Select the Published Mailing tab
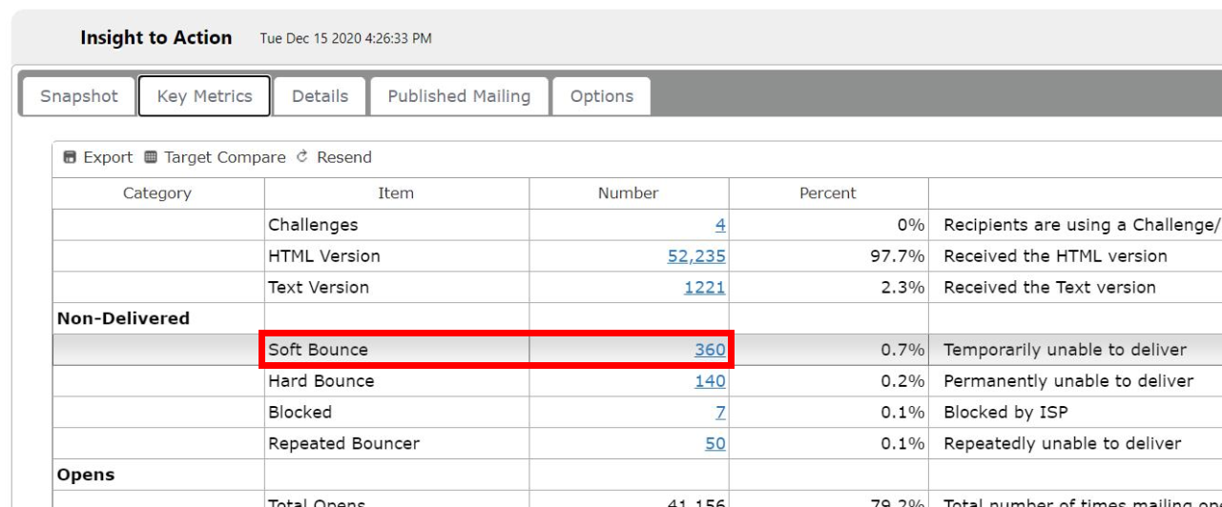1222x507 pixels. [x=459, y=96]
